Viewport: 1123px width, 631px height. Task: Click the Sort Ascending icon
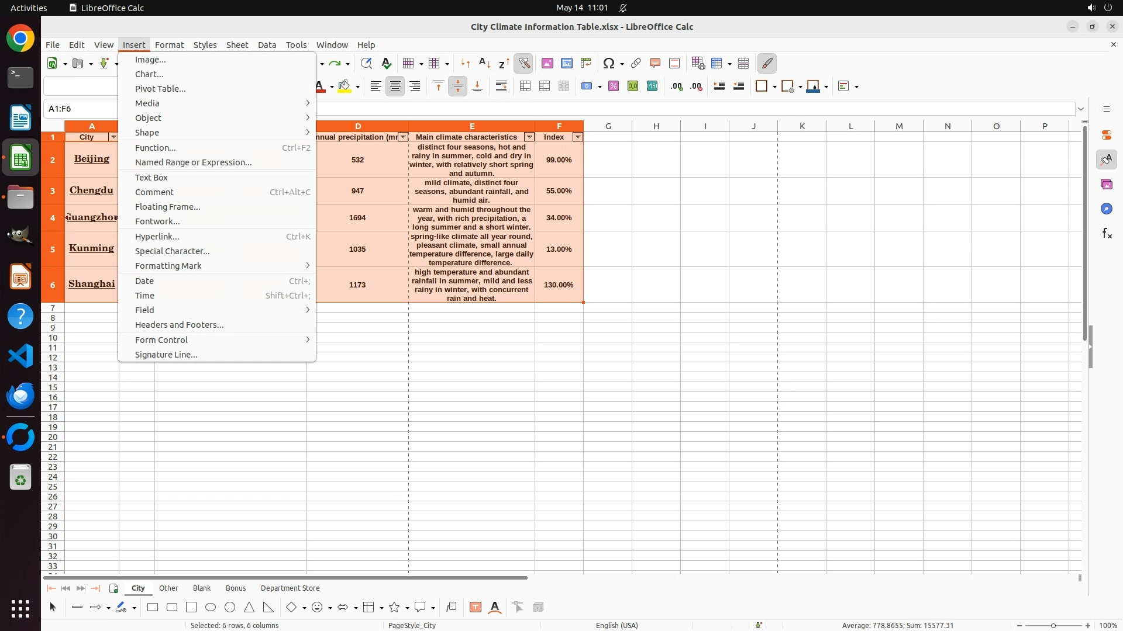point(484,64)
